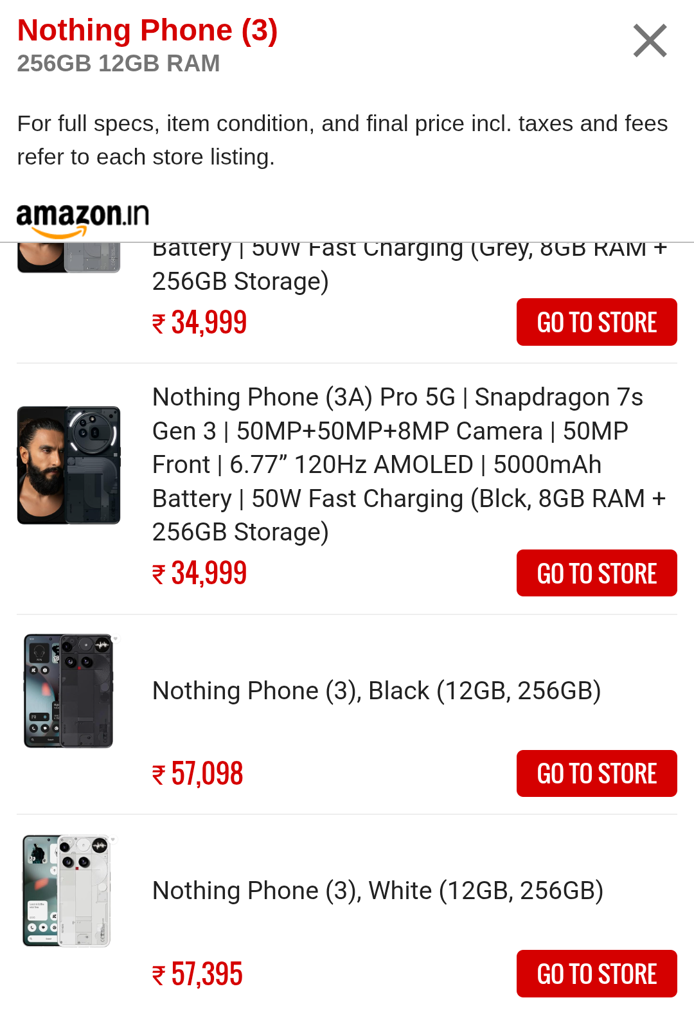This screenshot has width=694, height=1018.
Task: Open the Nothing Phone (3) White image
Action: click(x=69, y=891)
